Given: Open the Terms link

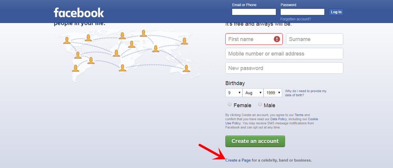Looking at the screenshot, I should [x=299, y=115].
